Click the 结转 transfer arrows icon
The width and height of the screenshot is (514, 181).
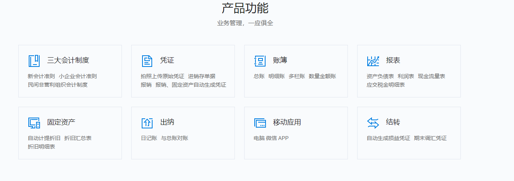click(373, 123)
